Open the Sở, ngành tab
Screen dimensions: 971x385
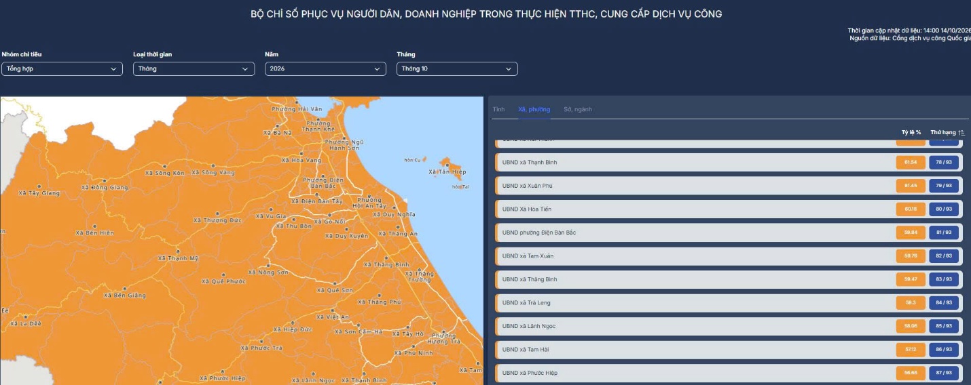coord(577,109)
